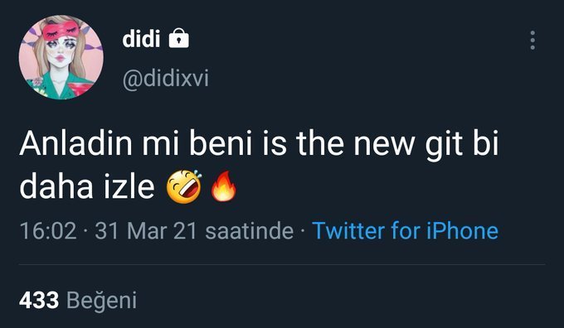Click 'is the new git bi' phrase
The height and width of the screenshot is (328, 564).
click(x=381, y=145)
